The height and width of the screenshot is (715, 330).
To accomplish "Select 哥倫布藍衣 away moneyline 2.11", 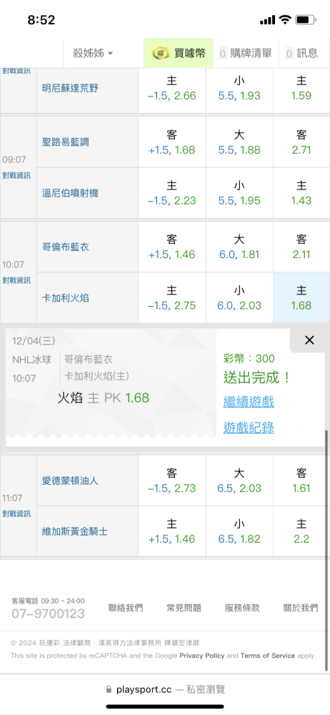I will [x=301, y=247].
